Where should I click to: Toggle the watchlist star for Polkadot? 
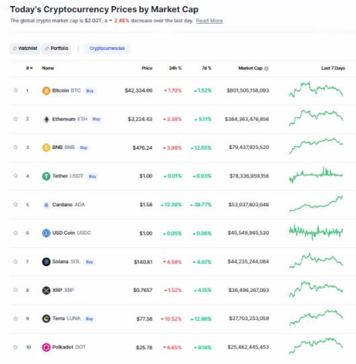[15, 347]
